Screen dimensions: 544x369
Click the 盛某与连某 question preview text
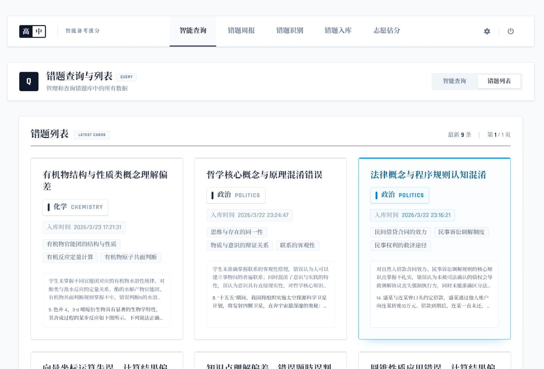pyautogui.click(x=433, y=302)
